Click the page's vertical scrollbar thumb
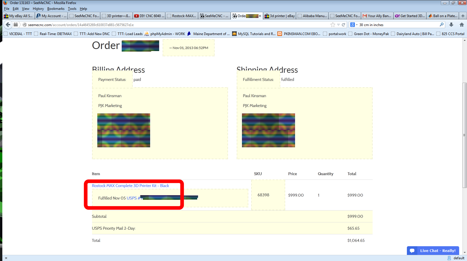 [464, 135]
